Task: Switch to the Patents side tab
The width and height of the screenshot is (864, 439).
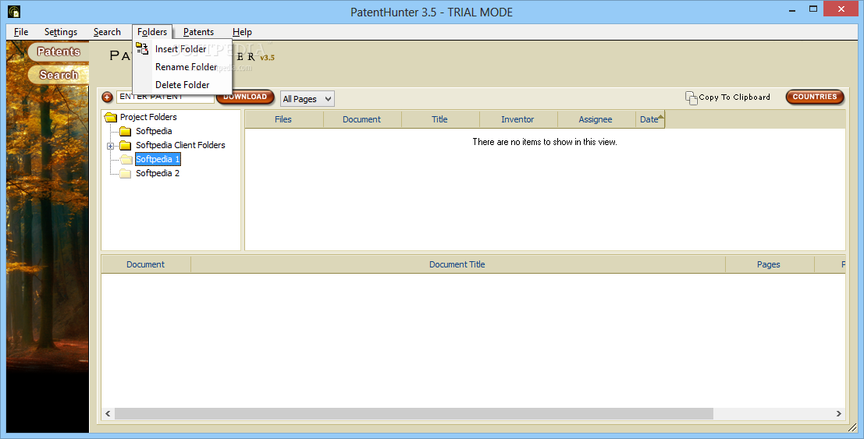Action: pos(59,51)
